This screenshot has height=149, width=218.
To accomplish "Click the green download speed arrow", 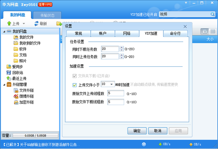I will pos(160,144).
